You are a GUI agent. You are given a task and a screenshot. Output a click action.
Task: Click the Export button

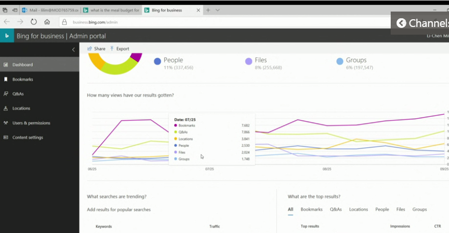pyautogui.click(x=119, y=49)
